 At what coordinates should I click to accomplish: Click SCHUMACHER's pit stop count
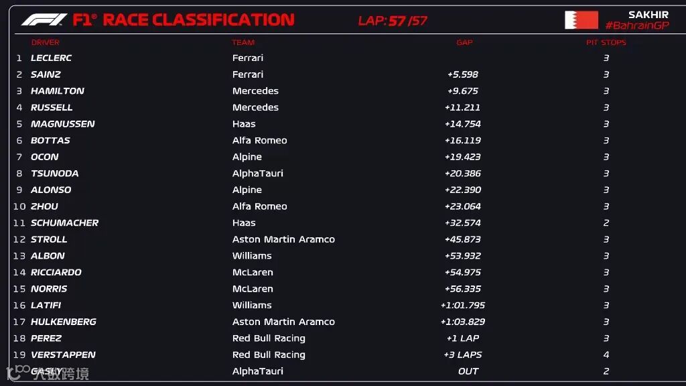pos(606,223)
